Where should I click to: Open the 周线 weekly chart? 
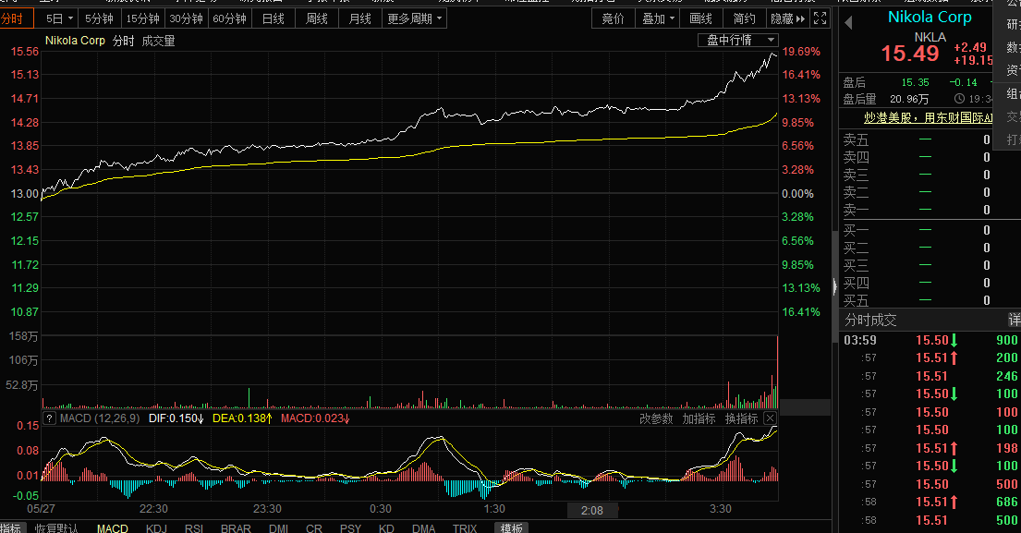click(316, 18)
